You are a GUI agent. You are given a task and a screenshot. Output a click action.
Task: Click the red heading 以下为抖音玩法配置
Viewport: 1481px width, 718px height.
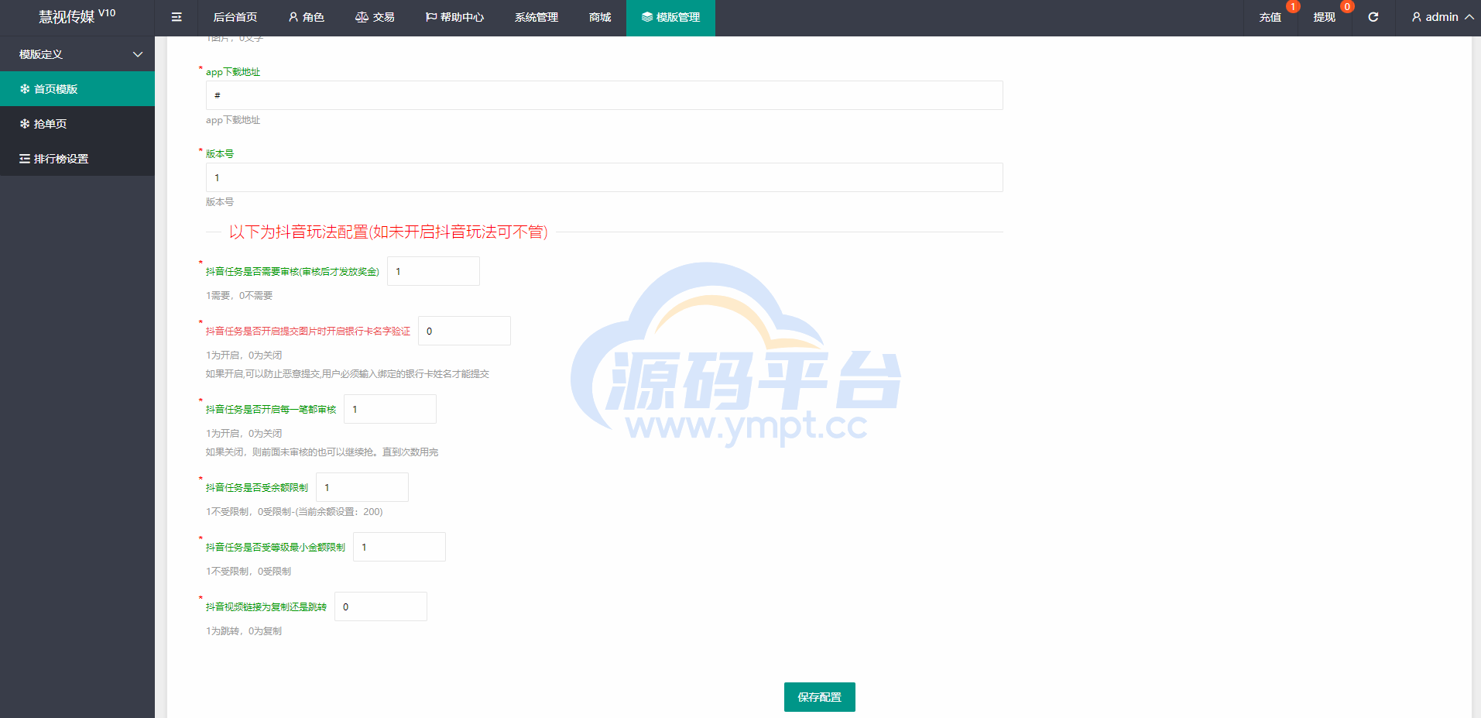tap(389, 232)
